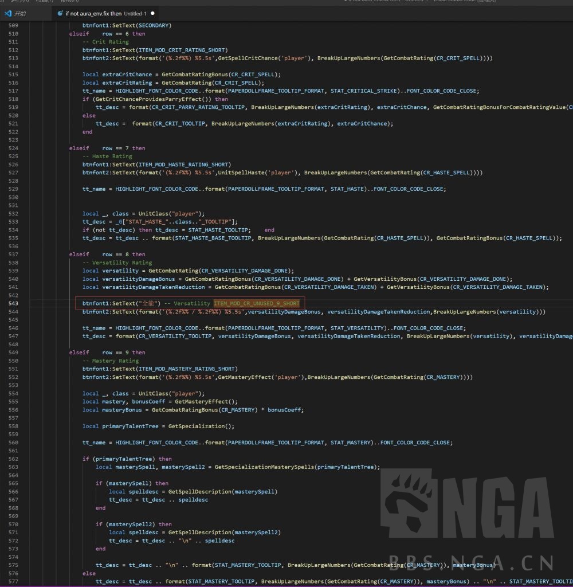Click the "else" keyword on line 520
The image size is (573, 587).
coord(89,116)
